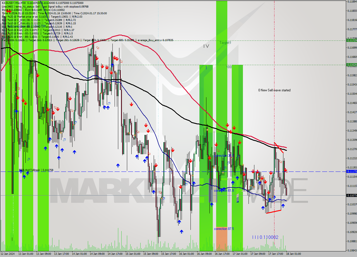The width and height of the screenshot is (357, 257).
Task: Select the 'correction 87.5' label
Action: click(x=224, y=229)
